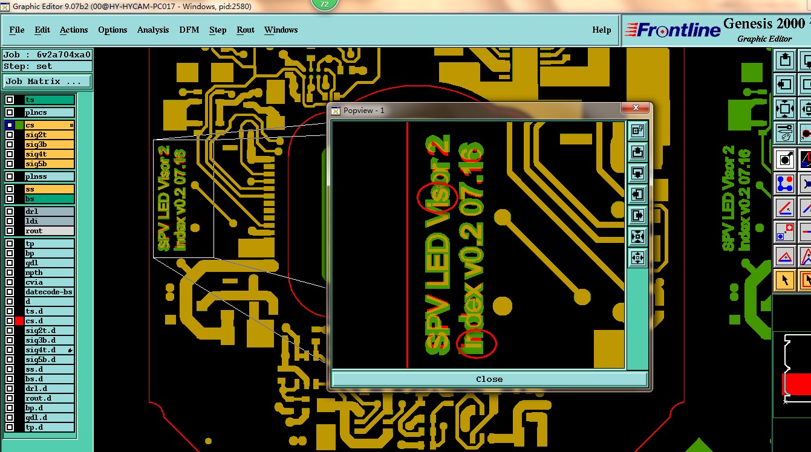
Task: Click Popview inward-arrows zoom icon
Action: 637,236
